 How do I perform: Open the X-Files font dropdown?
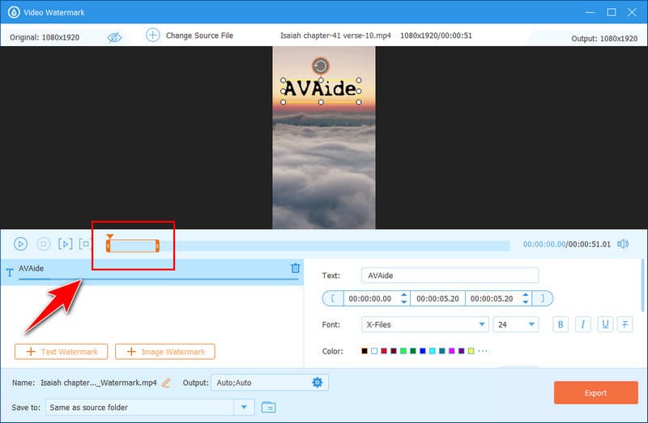click(424, 324)
